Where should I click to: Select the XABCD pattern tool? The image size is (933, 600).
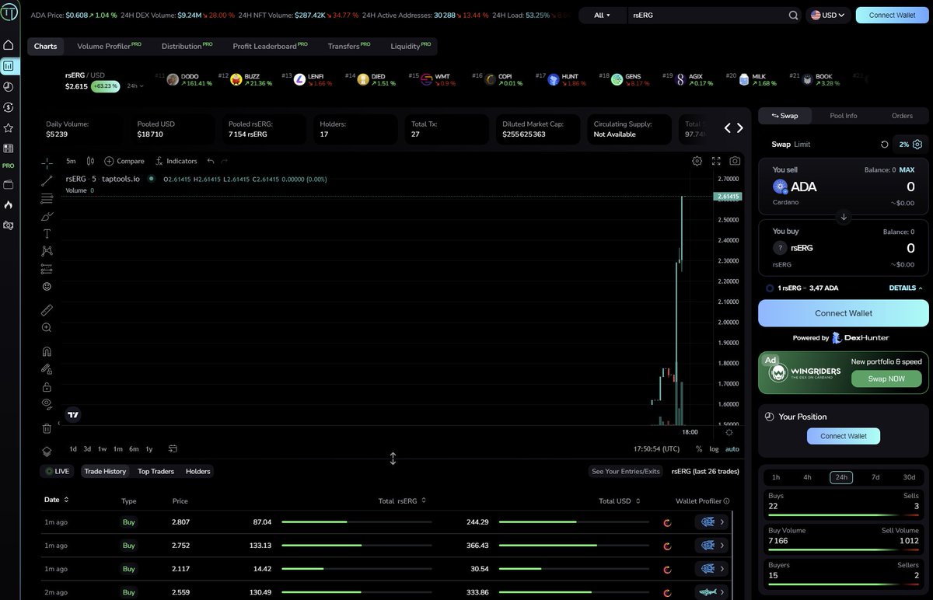click(47, 251)
